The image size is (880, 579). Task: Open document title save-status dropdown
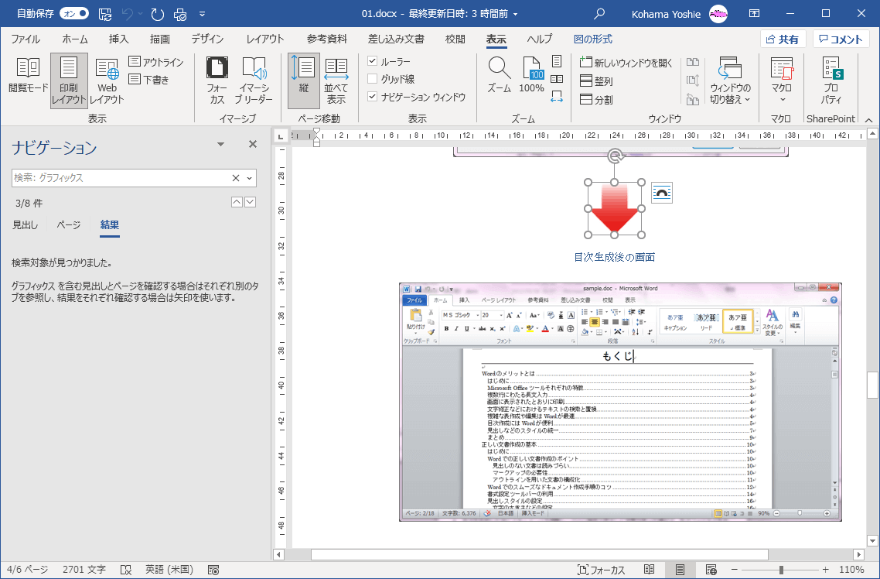coord(515,14)
